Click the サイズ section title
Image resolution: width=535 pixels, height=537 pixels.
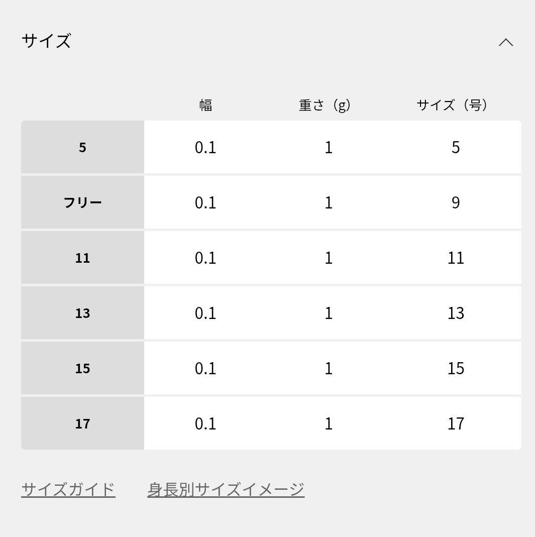[47, 41]
